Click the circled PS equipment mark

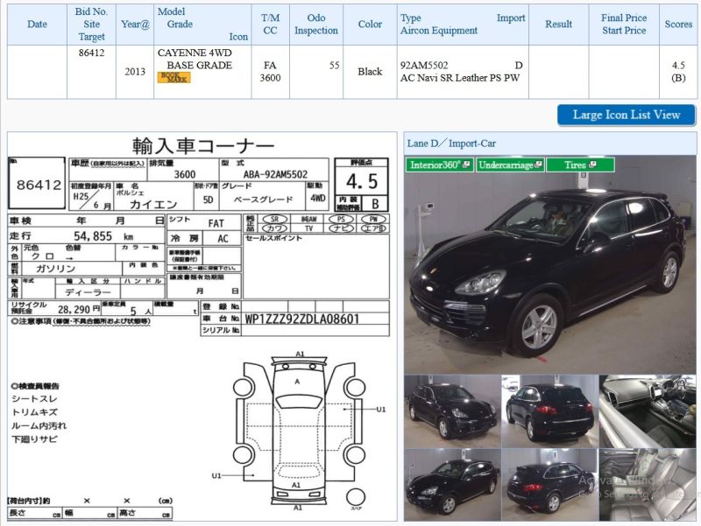coord(341,220)
